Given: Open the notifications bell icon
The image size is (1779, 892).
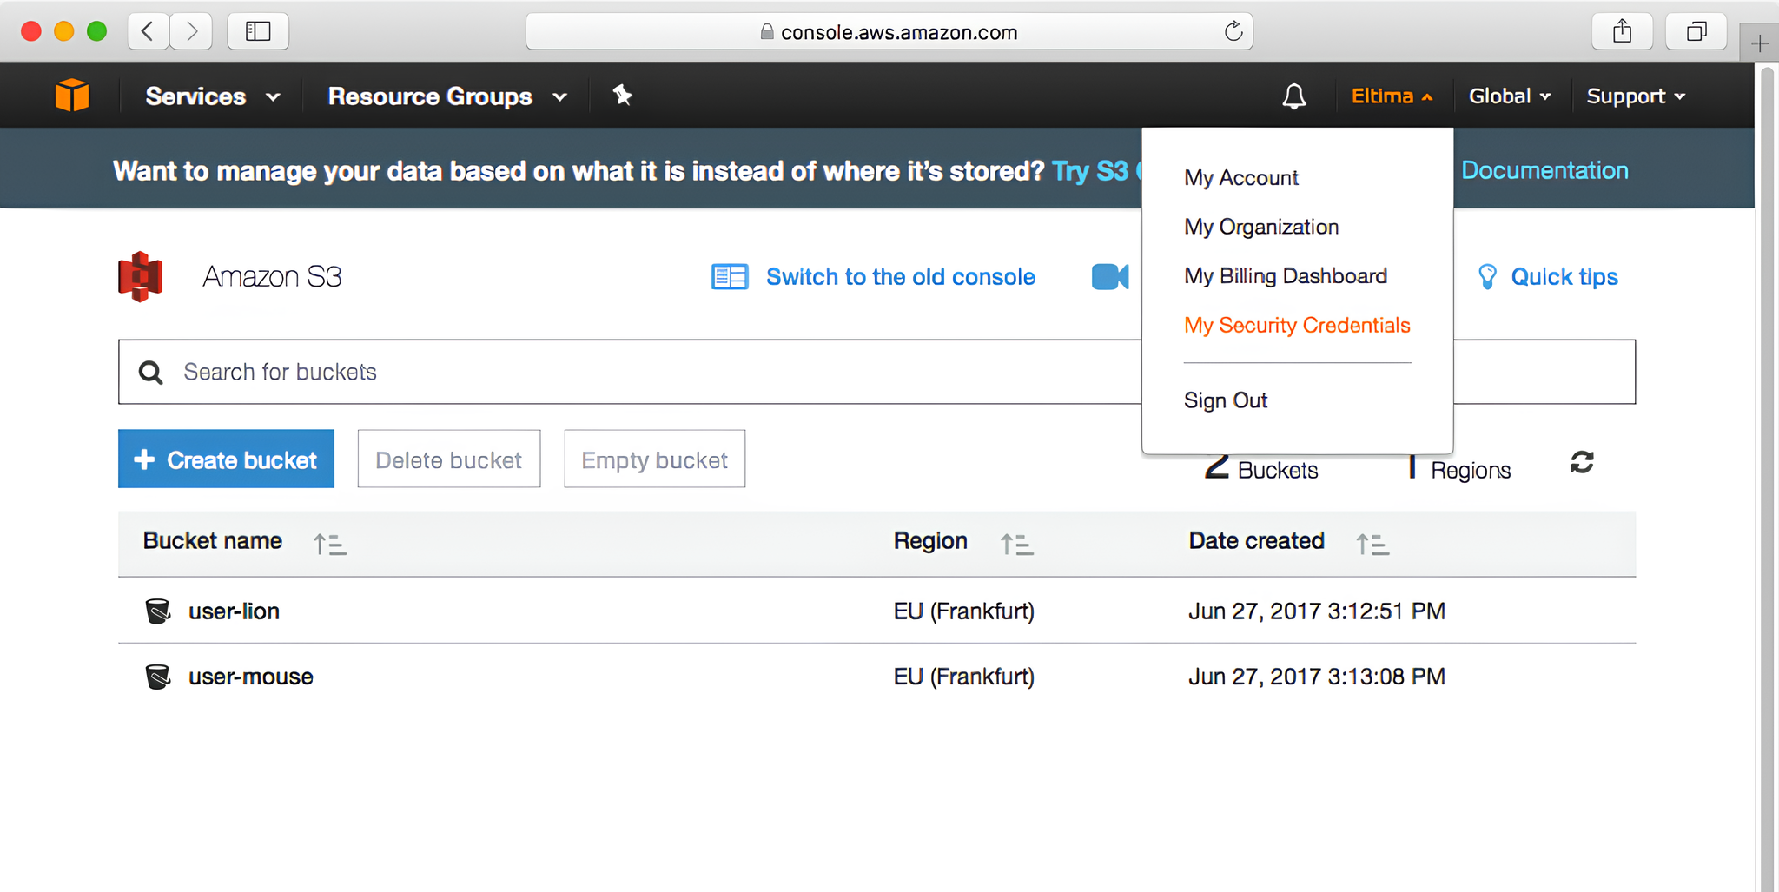Looking at the screenshot, I should pos(1293,96).
